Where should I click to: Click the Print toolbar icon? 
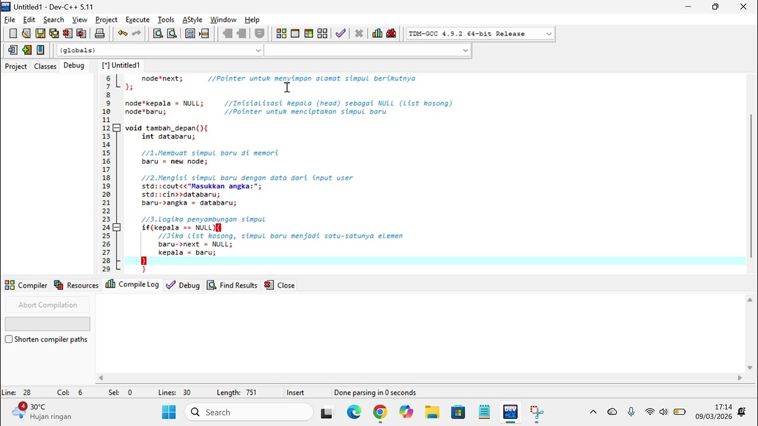[99, 34]
